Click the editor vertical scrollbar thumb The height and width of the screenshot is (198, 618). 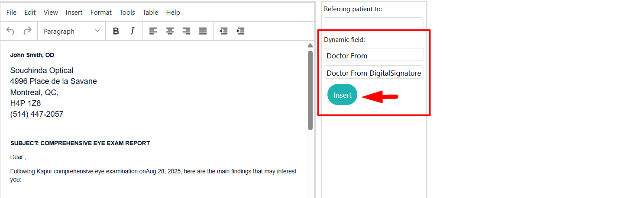pos(310,90)
